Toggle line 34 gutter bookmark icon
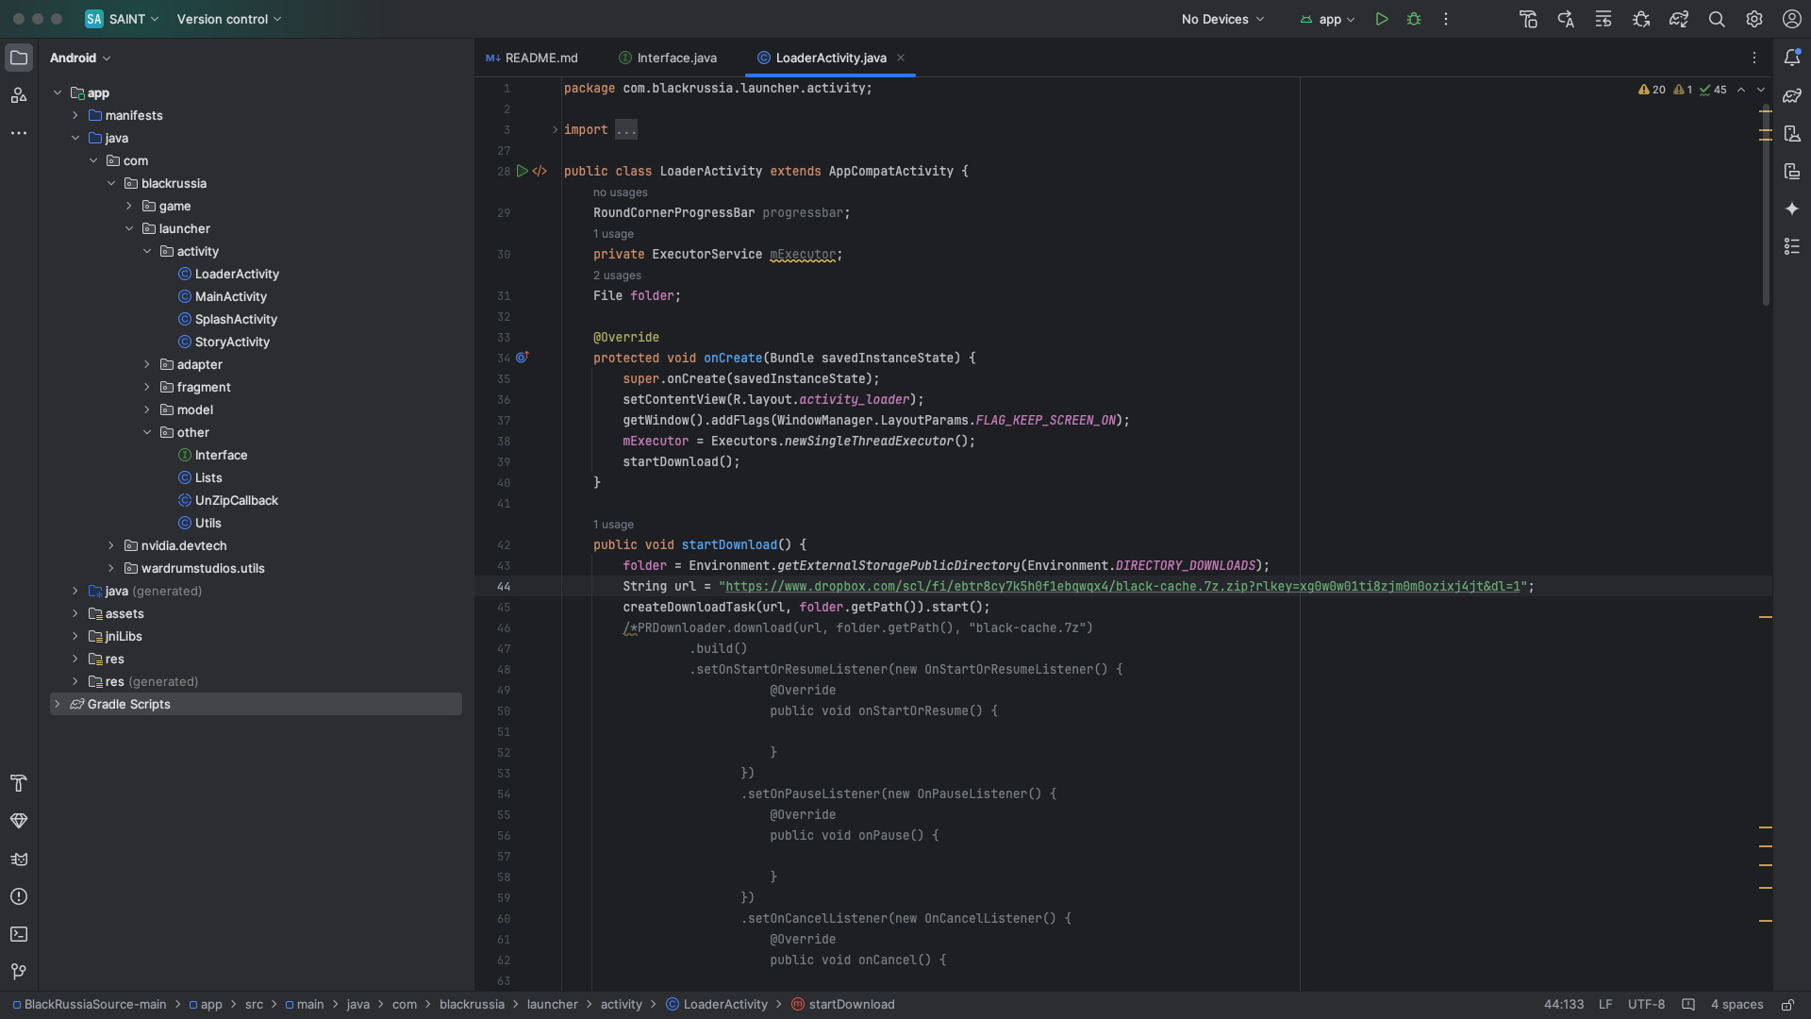The height and width of the screenshot is (1019, 1811). [x=523, y=359]
